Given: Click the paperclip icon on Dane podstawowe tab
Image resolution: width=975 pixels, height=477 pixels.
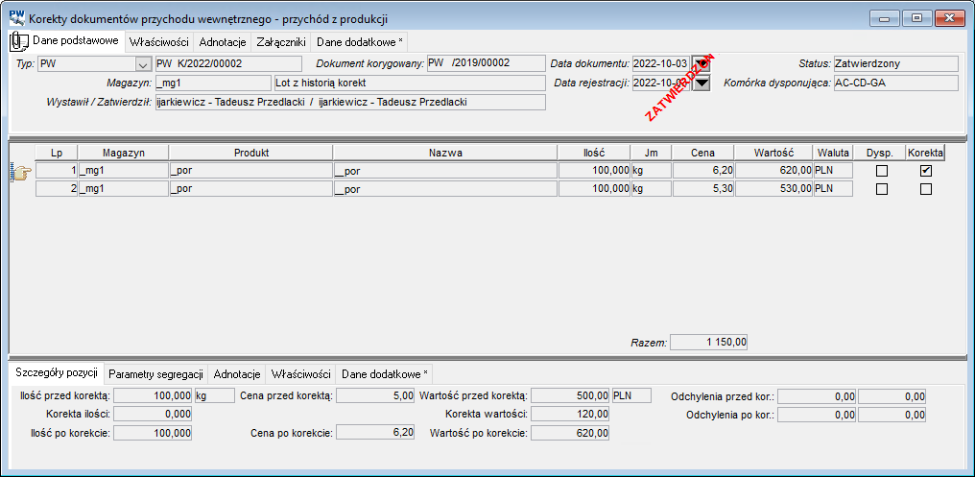Looking at the screenshot, I should pos(20,41).
